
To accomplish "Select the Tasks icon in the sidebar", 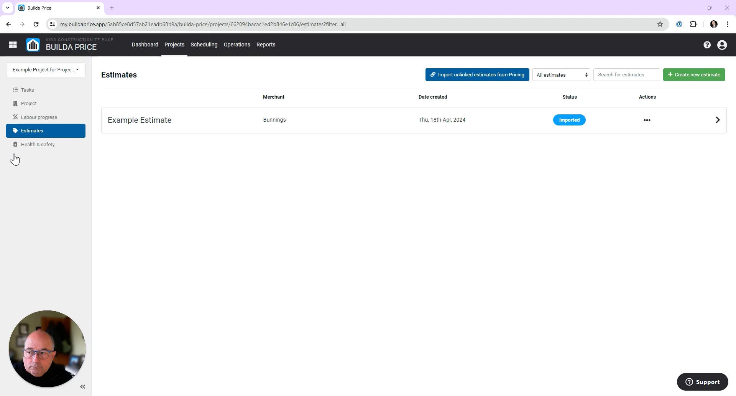I will coord(16,90).
